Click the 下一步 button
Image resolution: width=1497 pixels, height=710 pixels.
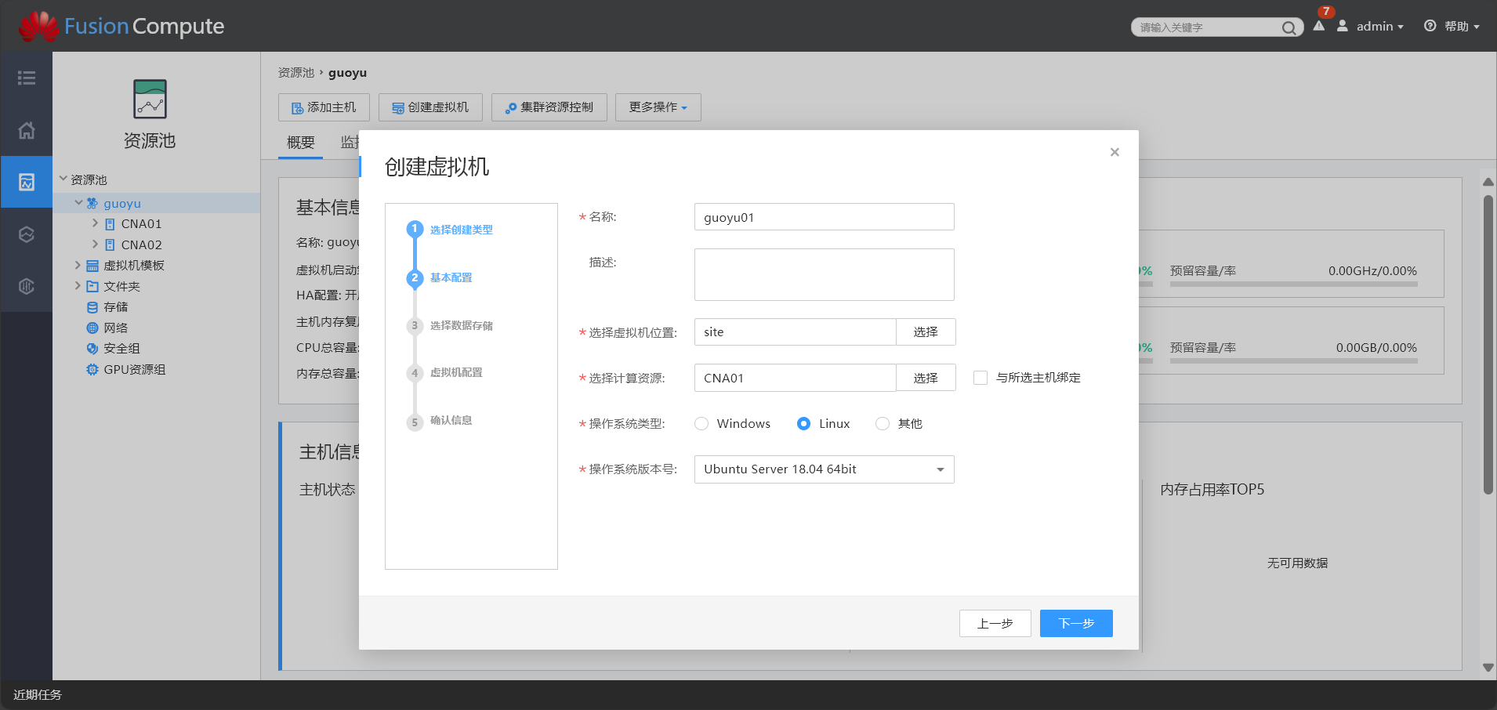point(1076,624)
